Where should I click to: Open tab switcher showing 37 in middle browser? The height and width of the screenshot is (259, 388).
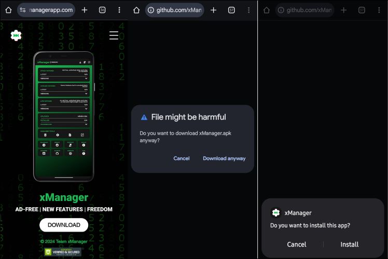click(231, 10)
